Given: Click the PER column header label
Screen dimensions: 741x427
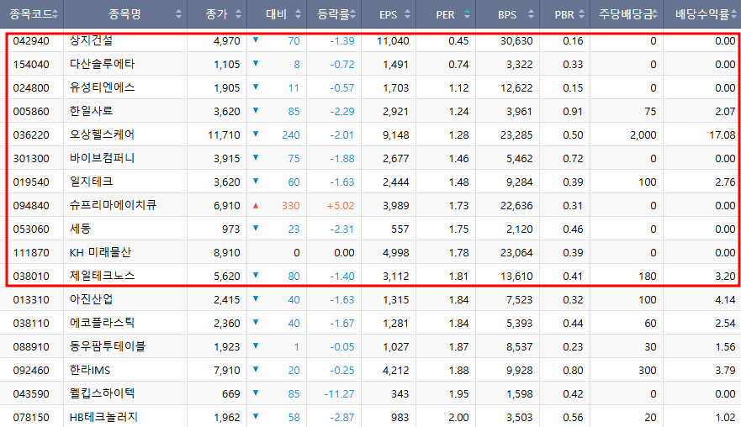Looking at the screenshot, I should tap(445, 14).
